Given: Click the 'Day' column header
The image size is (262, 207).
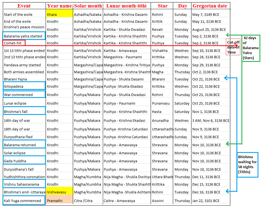Looking at the screenshot, I should [x=183, y=6].
